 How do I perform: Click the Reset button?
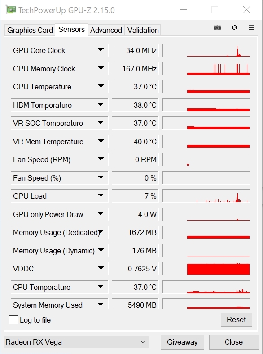(237, 319)
